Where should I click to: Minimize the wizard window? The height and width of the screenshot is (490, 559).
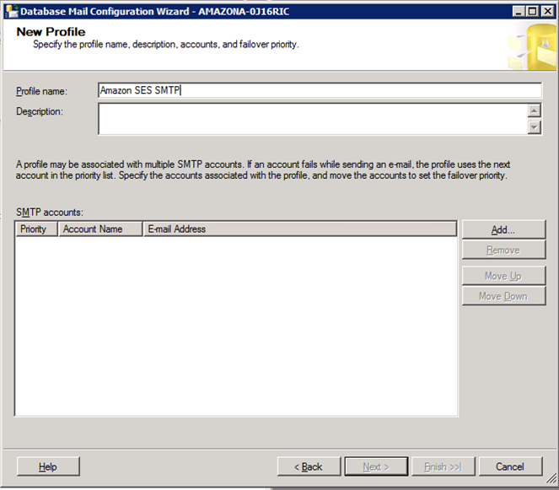519,12
